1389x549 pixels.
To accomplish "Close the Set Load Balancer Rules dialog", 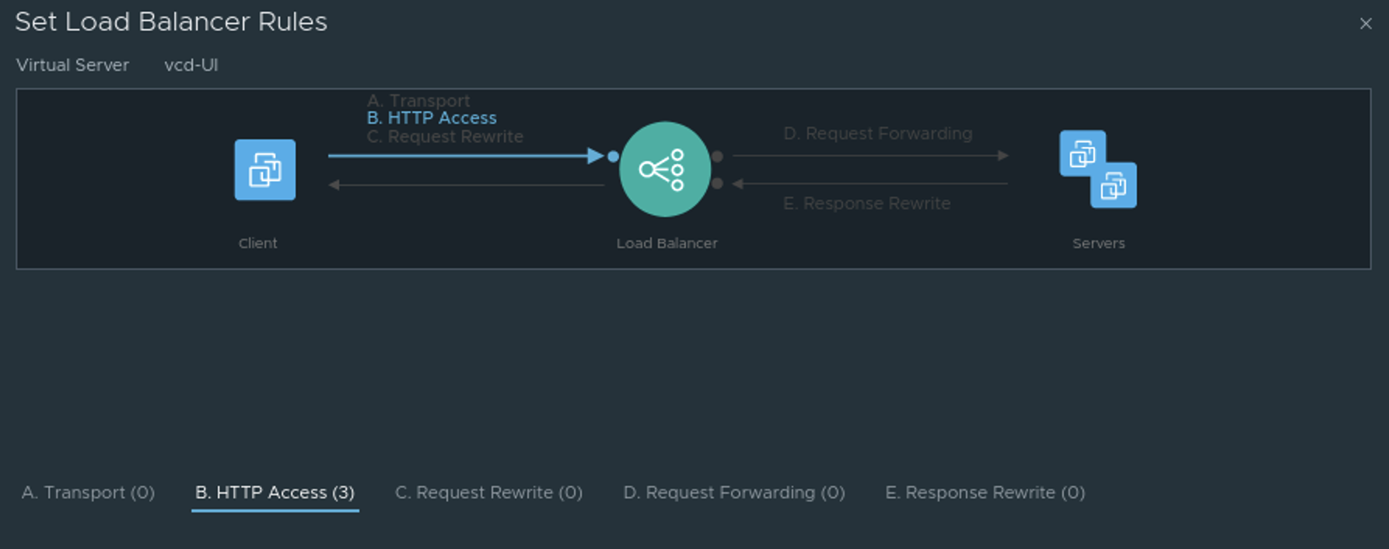I will tap(1366, 24).
